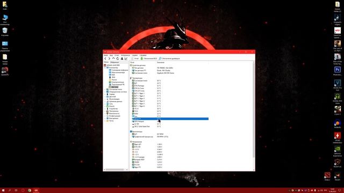The height and width of the screenshot is (193, 344).
Task: Expand the DirectX tree node
Action: click(105, 106)
